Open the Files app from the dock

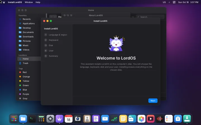click(23, 119)
